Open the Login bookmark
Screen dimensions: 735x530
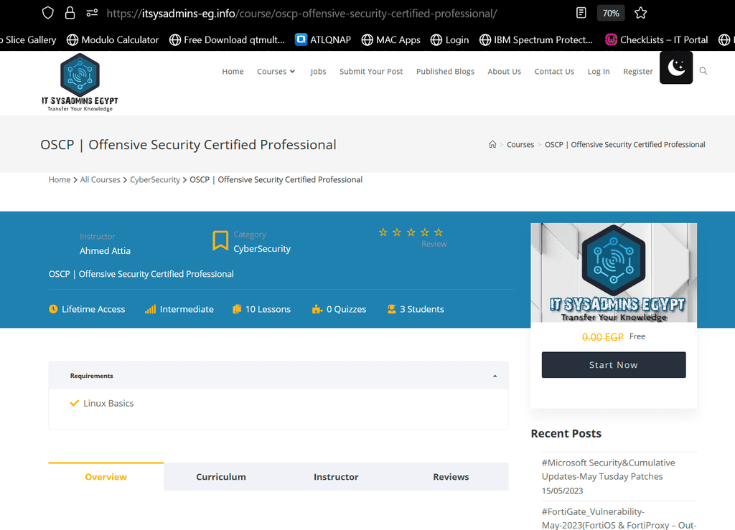(x=449, y=39)
